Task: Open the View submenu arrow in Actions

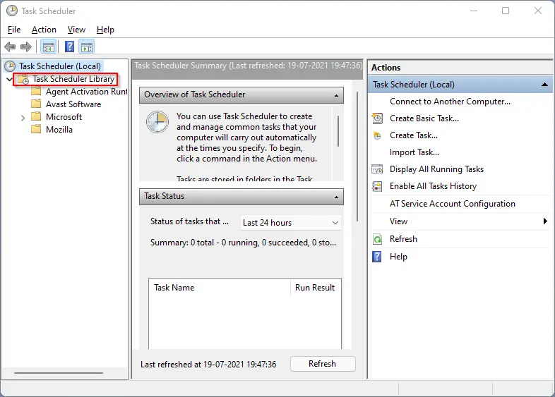Action: (545, 221)
